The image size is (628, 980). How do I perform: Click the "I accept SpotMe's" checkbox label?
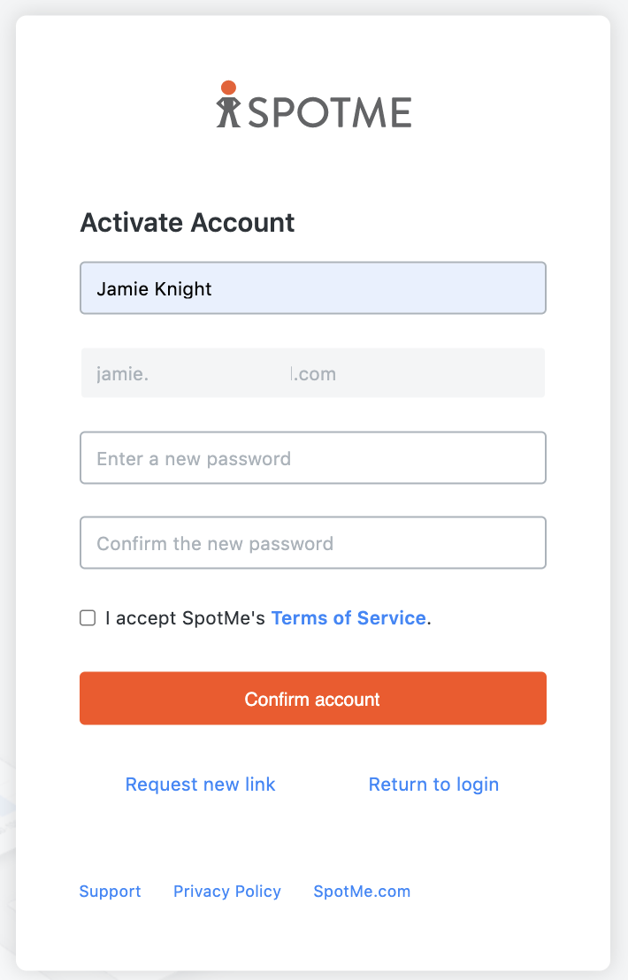pos(185,618)
